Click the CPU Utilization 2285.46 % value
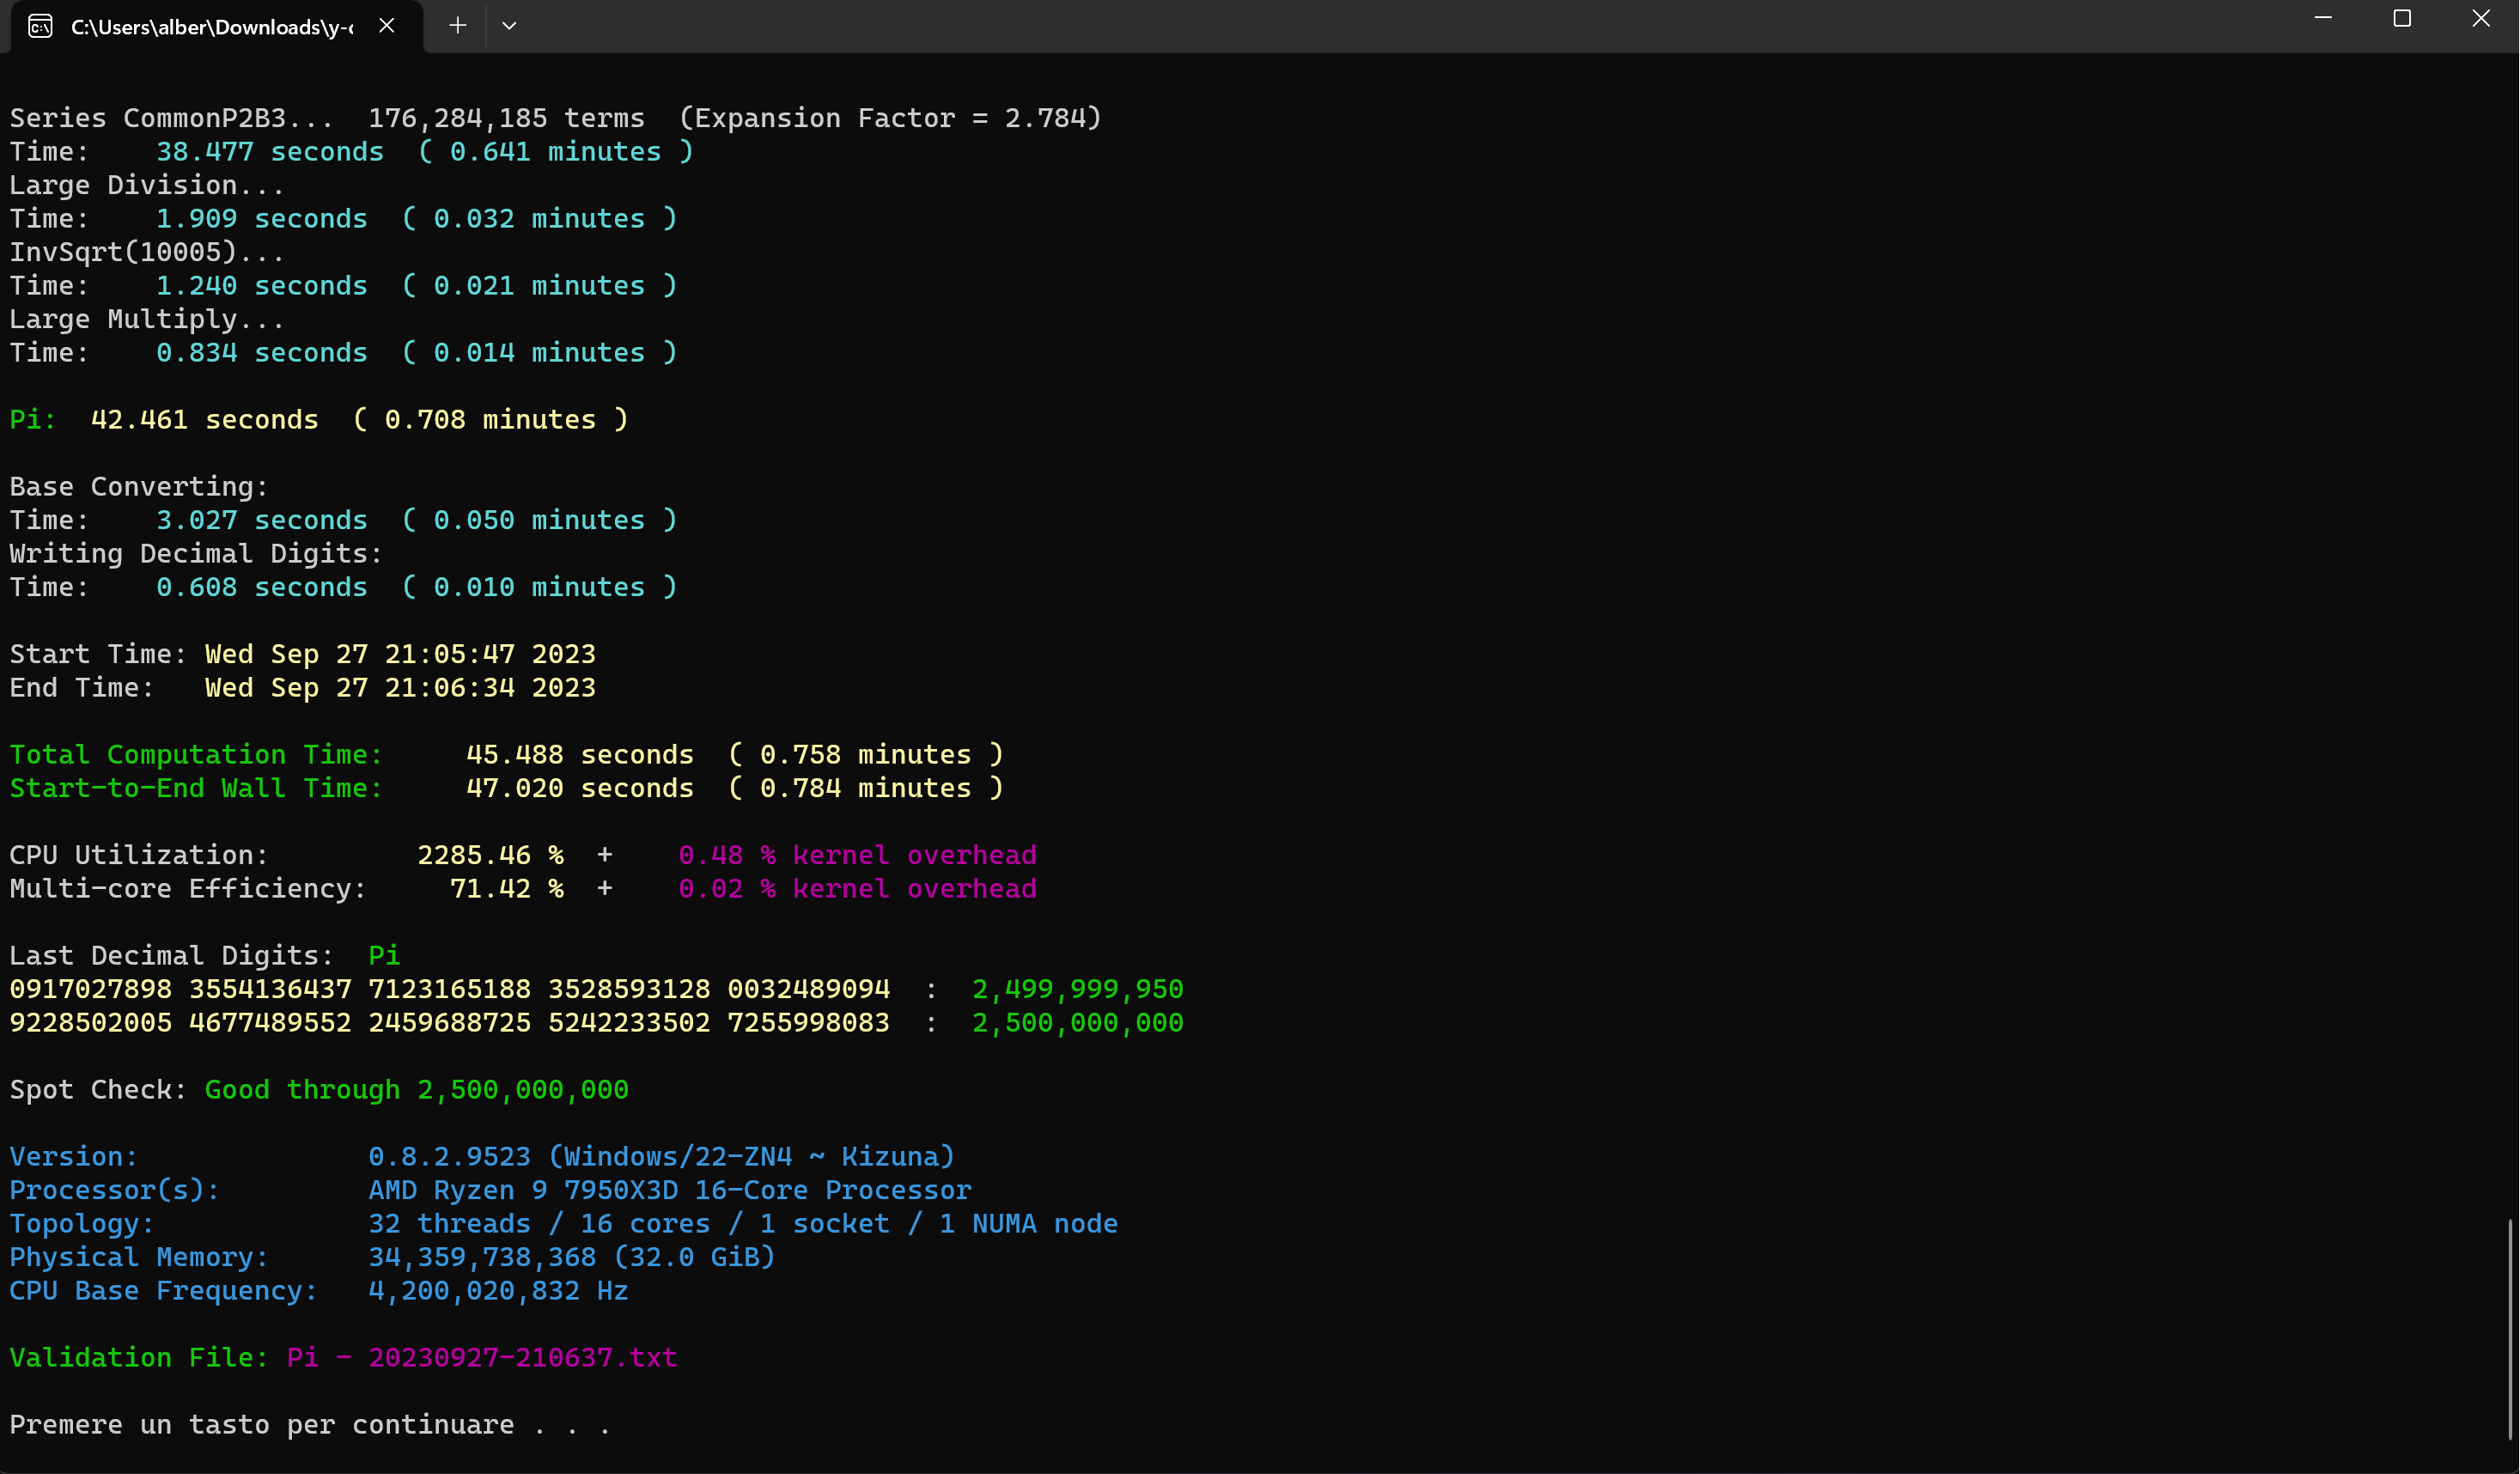 (489, 855)
